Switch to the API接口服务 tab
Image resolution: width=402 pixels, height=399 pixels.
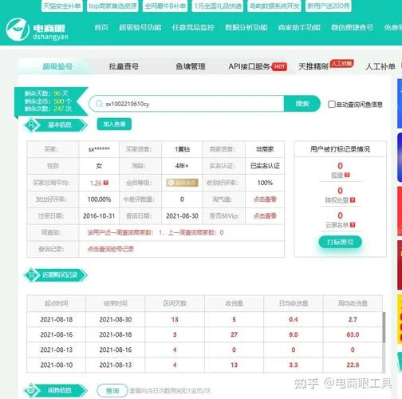tap(249, 66)
